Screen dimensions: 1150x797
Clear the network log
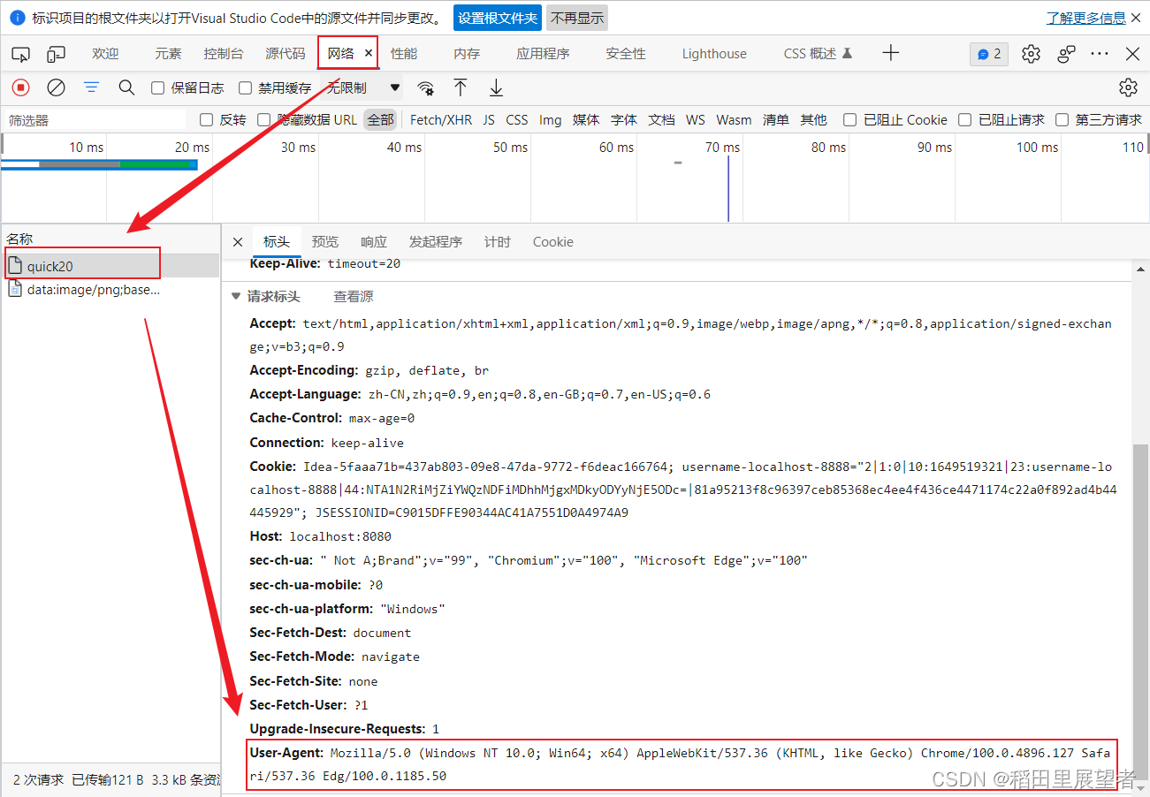(x=57, y=87)
